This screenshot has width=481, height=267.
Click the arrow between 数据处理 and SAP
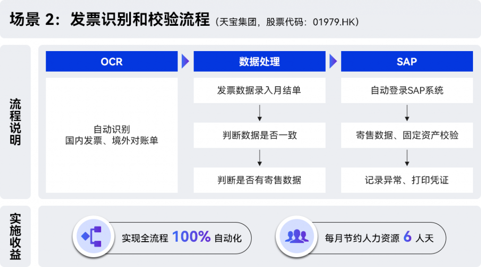[x=334, y=61]
